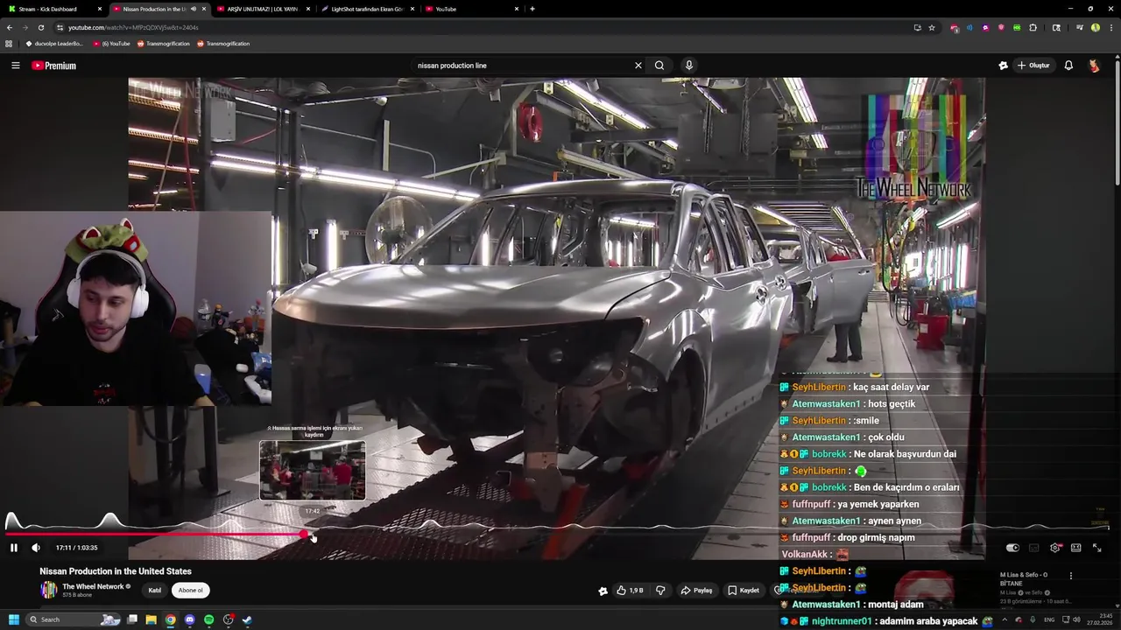Mute the video with the volume icon

(36, 548)
